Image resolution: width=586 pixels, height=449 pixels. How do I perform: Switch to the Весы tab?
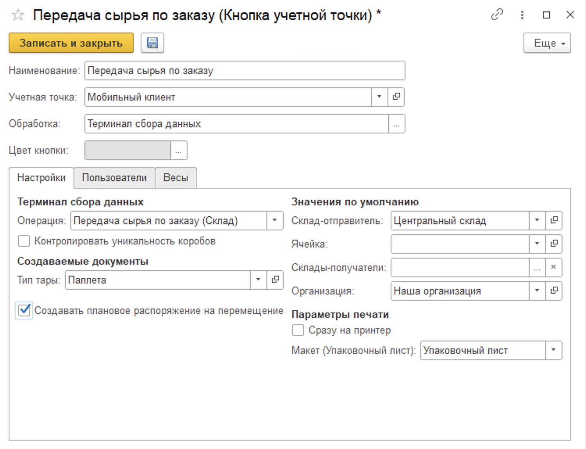tap(175, 178)
